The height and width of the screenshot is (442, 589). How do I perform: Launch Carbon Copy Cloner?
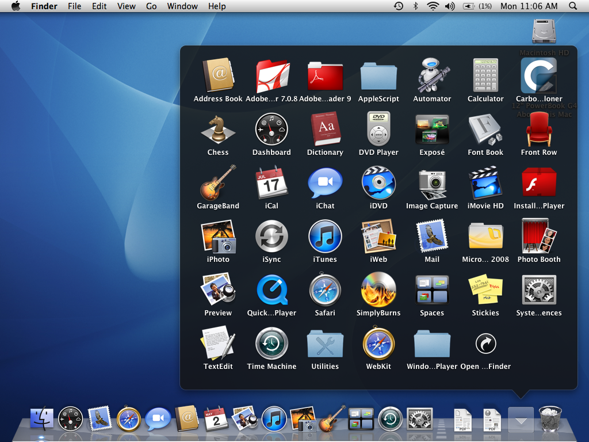click(x=539, y=75)
